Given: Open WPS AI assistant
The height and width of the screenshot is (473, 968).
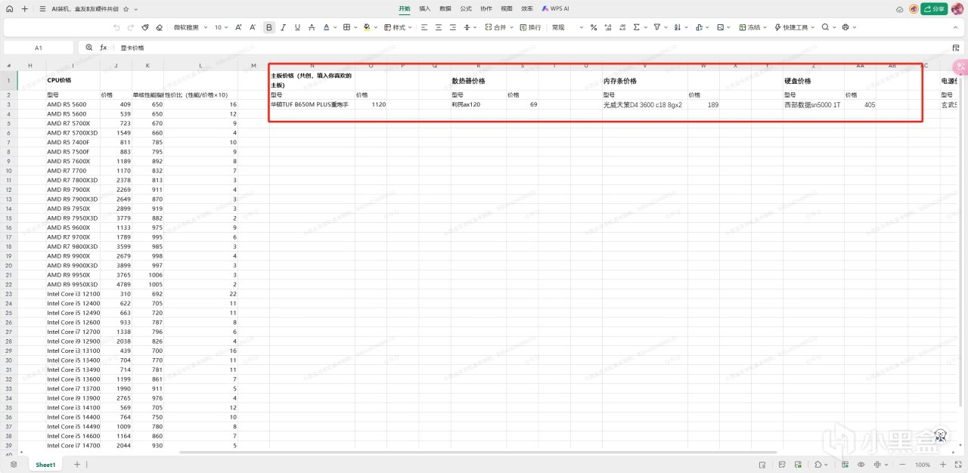Looking at the screenshot, I should point(555,9).
